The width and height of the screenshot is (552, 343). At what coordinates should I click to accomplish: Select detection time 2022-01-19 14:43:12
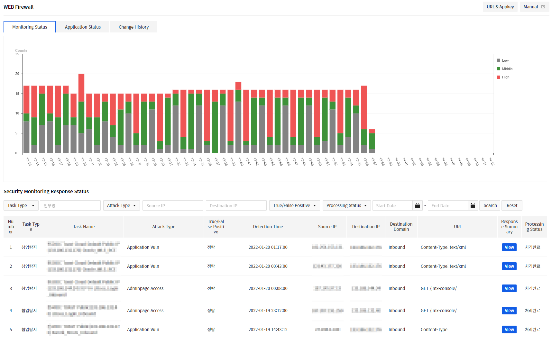click(268, 329)
